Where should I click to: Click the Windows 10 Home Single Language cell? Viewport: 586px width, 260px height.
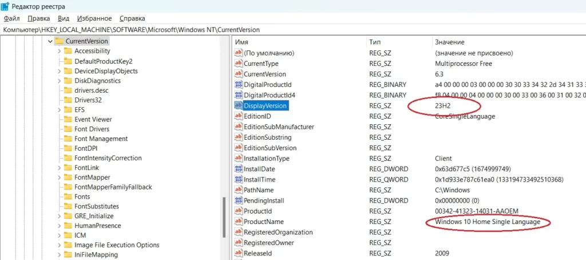[x=488, y=222]
